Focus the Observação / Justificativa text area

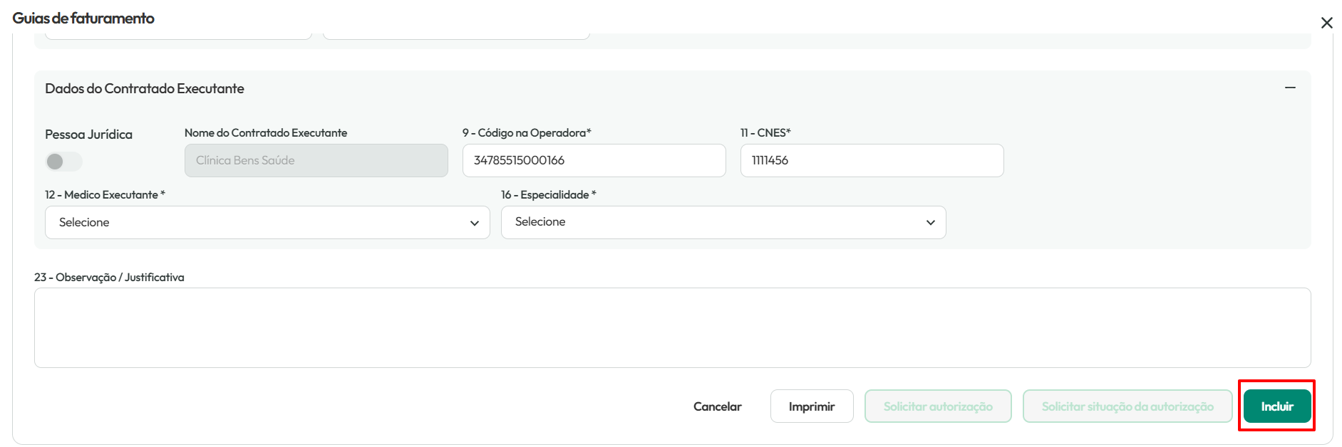(673, 328)
